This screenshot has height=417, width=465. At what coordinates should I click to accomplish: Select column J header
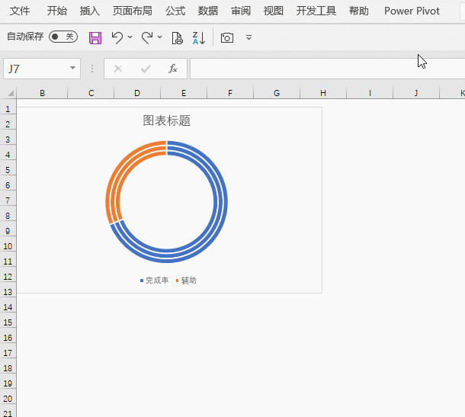tap(416, 93)
